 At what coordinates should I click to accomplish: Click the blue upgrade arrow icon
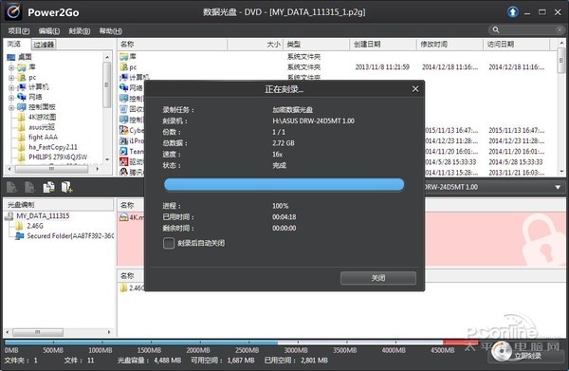coord(512,12)
